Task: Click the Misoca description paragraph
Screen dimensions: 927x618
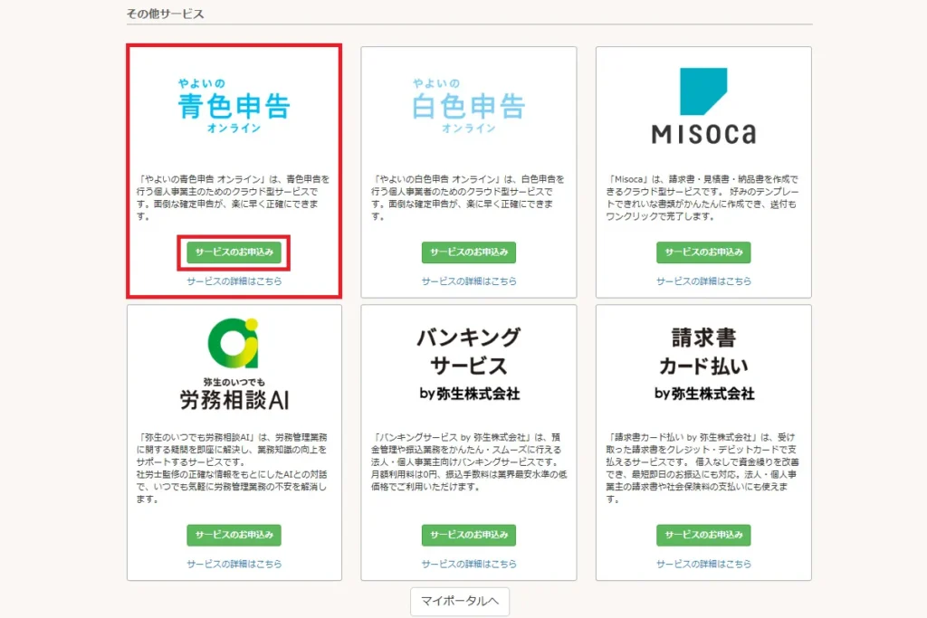Action: [x=702, y=197]
